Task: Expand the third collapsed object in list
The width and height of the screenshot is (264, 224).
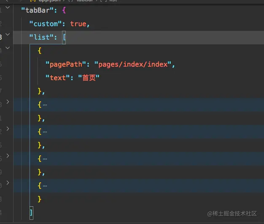Action: click(8, 156)
